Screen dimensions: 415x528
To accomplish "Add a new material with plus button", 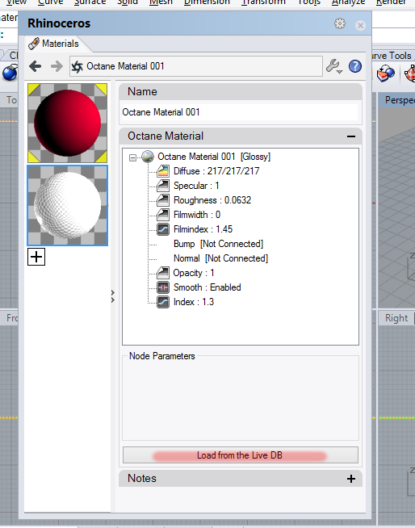I will 36,257.
